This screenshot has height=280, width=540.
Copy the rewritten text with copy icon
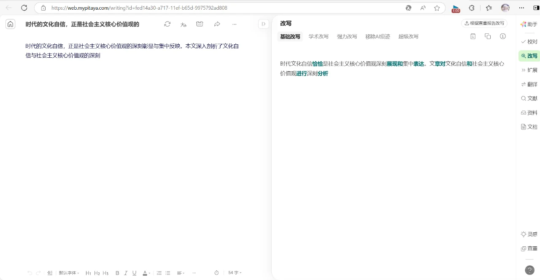pos(488,36)
